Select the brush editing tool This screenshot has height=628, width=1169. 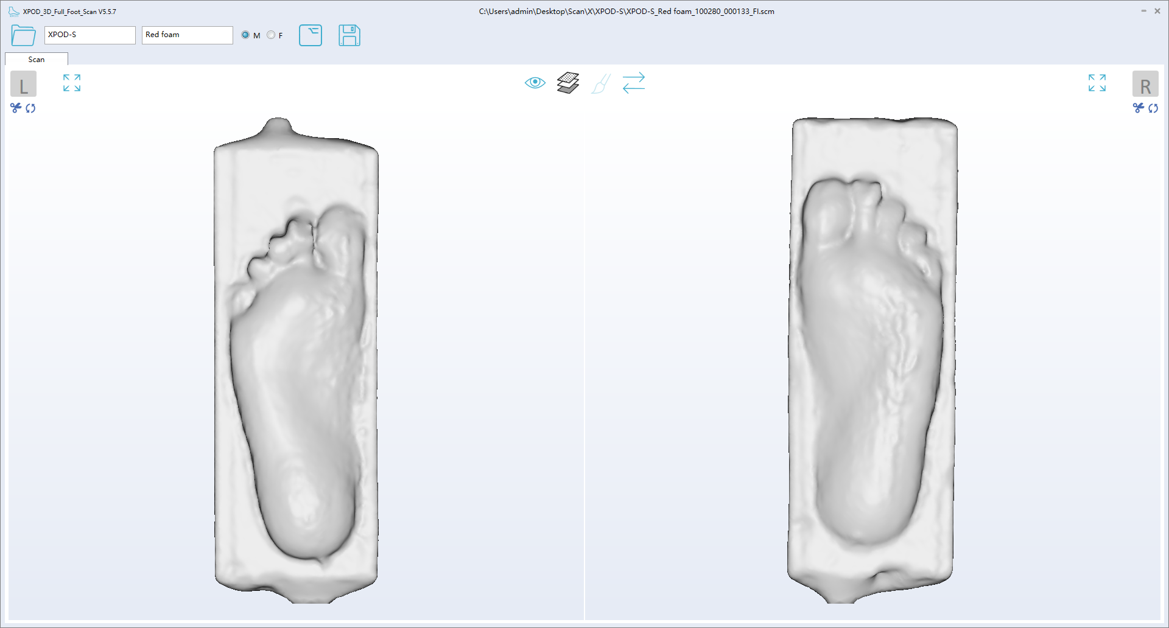pyautogui.click(x=601, y=83)
